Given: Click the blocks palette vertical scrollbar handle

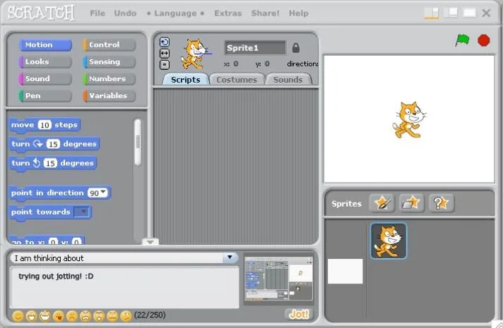Looking at the screenshot, I should pyautogui.click(x=138, y=142).
